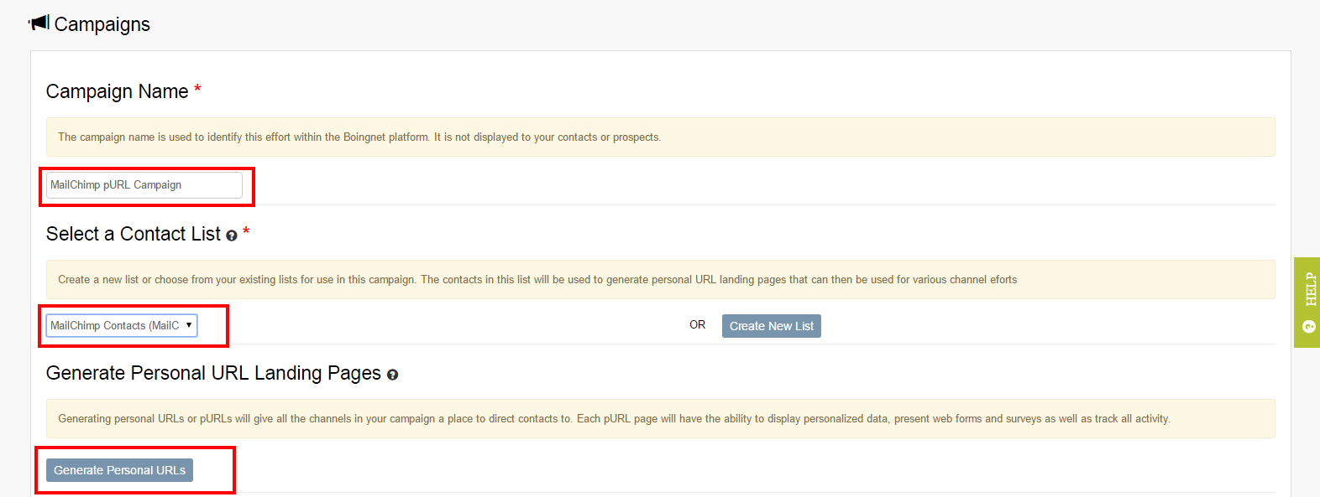Viewport: 1320px width, 497px height.
Task: Open help icon beside Generate Personal URL Landing Pages
Action: pos(392,375)
